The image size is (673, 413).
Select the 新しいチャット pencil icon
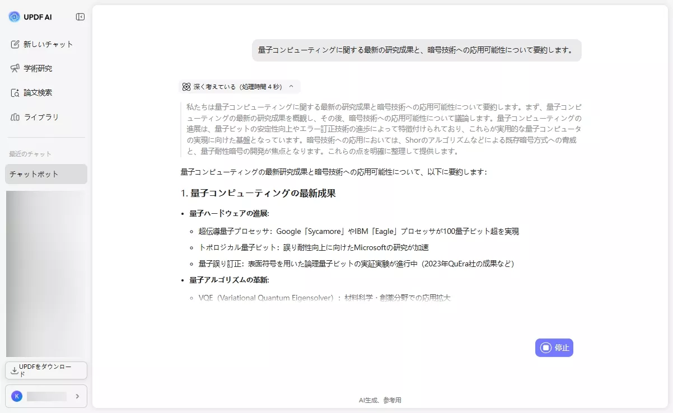click(13, 44)
